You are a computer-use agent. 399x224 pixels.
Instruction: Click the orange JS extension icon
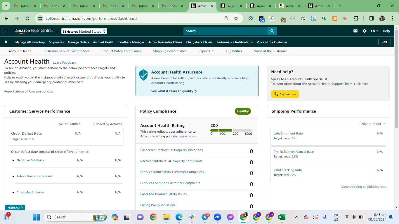tap(335, 18)
